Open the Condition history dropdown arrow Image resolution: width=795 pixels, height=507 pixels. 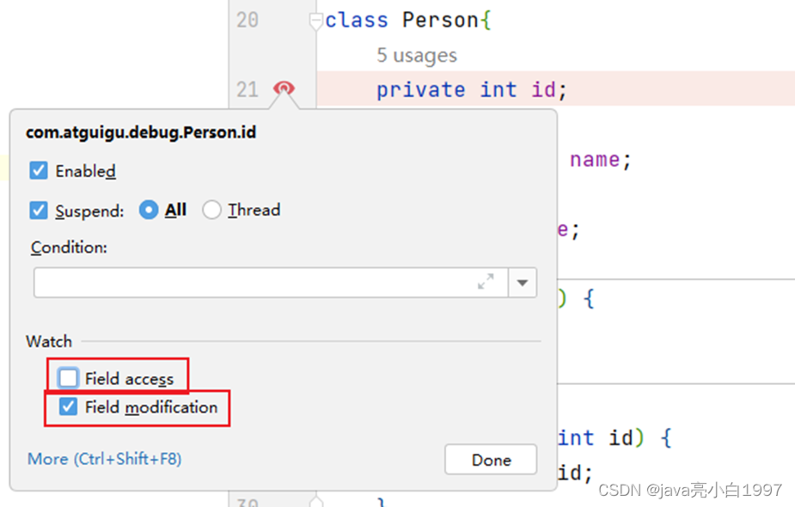[523, 283]
